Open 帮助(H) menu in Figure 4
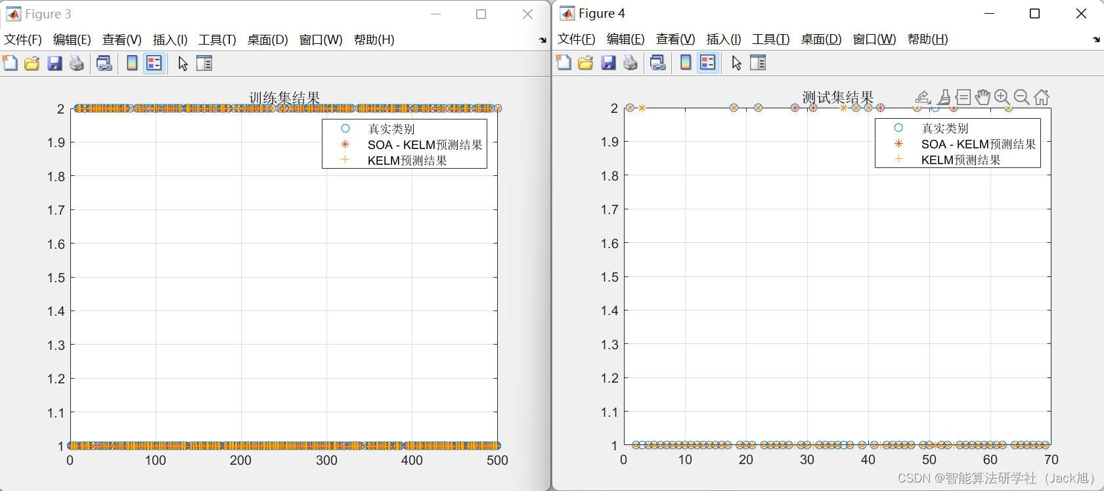The image size is (1104, 491). point(927,39)
